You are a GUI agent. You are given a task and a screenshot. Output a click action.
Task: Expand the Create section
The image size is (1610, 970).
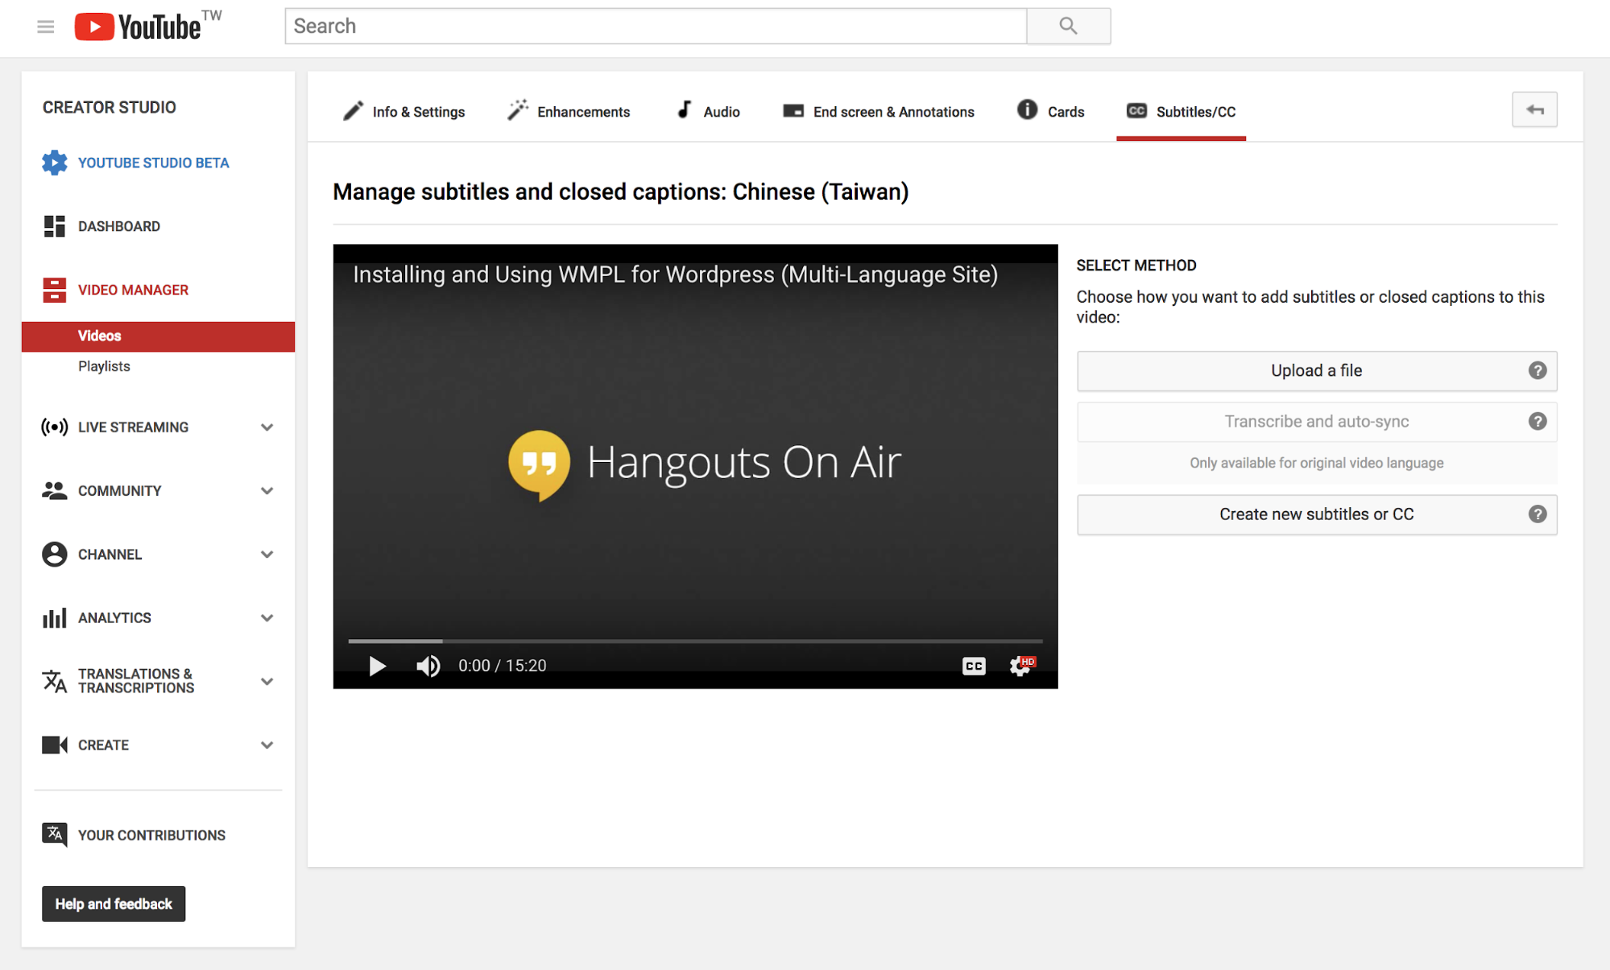[267, 745]
